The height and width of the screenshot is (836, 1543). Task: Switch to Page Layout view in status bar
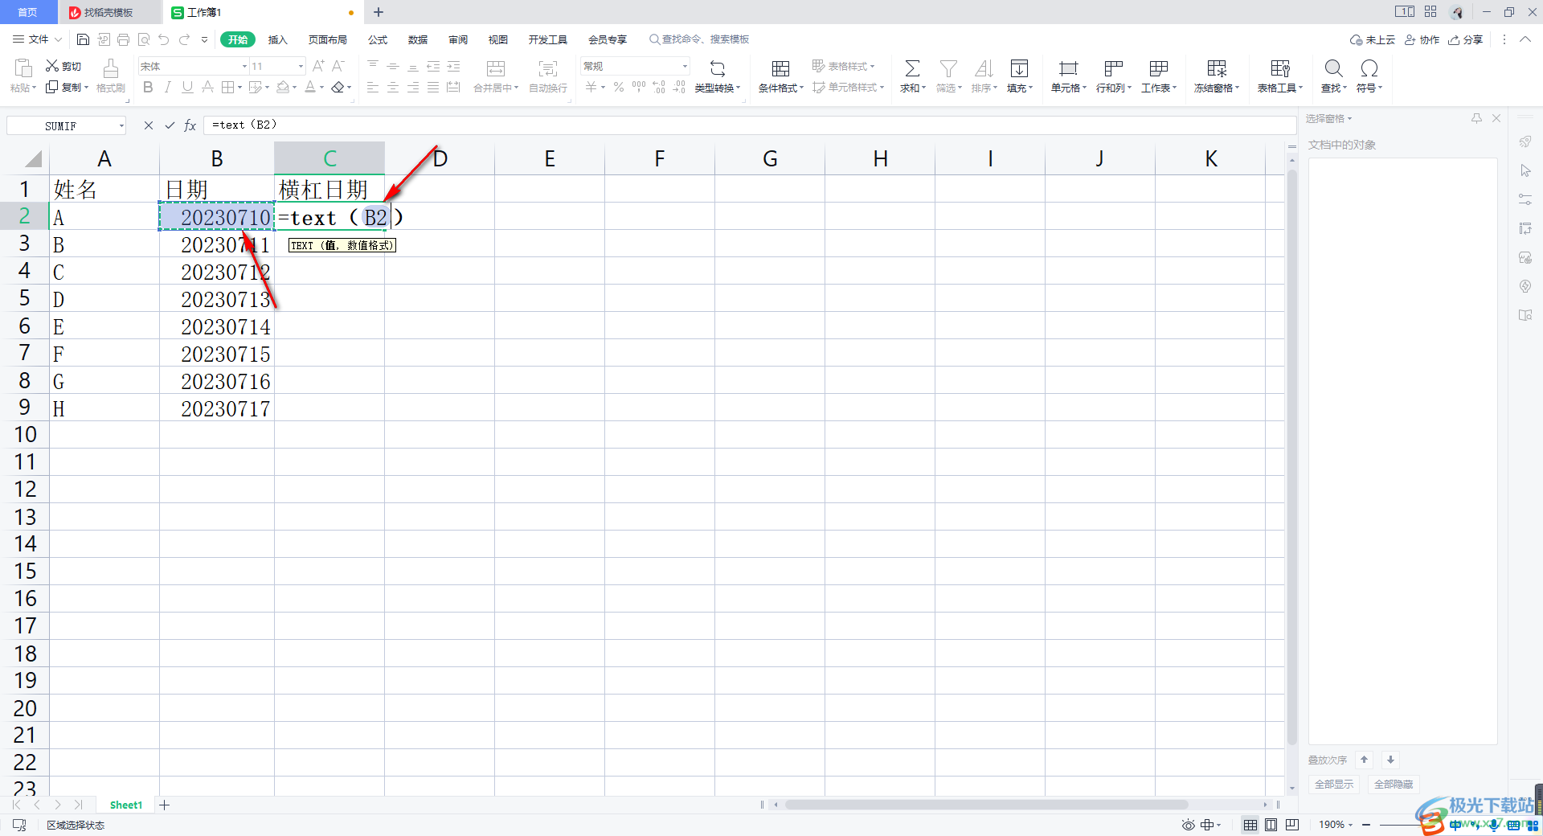pos(1271,825)
